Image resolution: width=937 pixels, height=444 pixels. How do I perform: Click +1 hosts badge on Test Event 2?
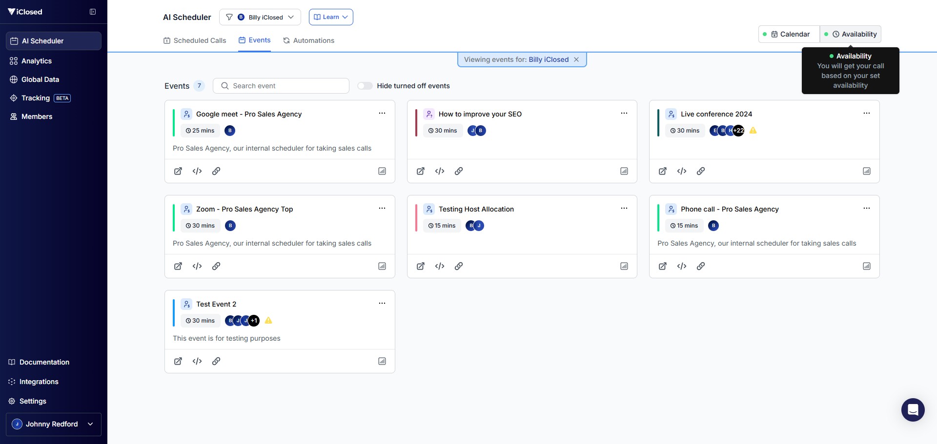pos(254,320)
